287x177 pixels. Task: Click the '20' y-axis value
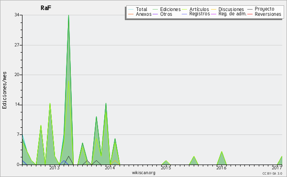pos(17,75)
